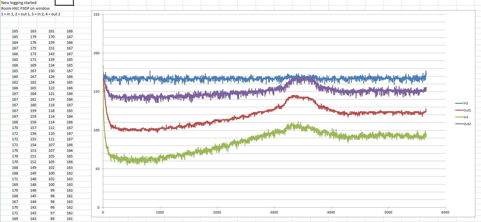Viewport: 481px width, 222px height.
Task: Select cell containing 130
Action: point(46,71)
